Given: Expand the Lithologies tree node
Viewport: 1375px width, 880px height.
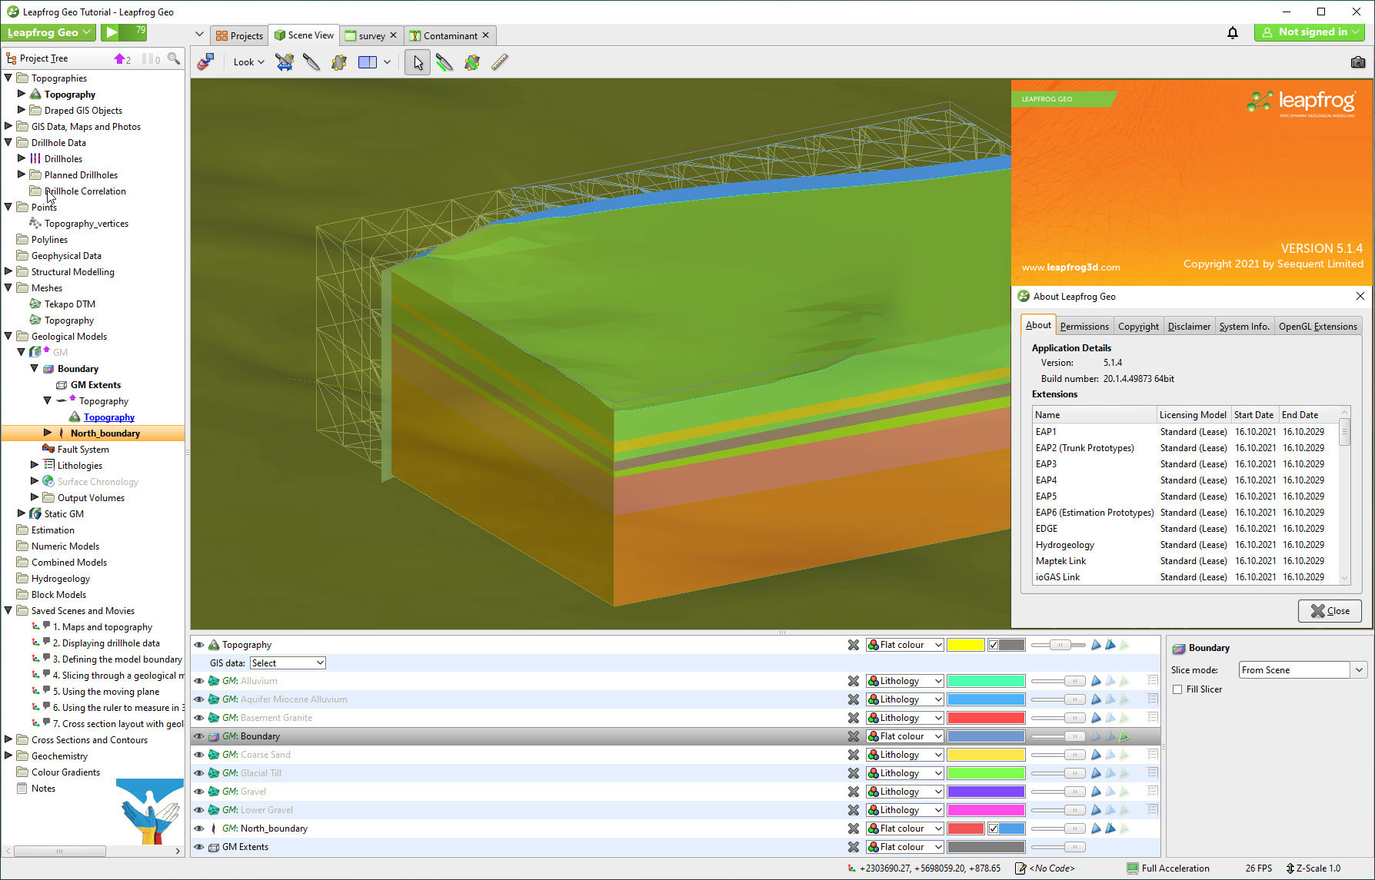Looking at the screenshot, I should 35,465.
